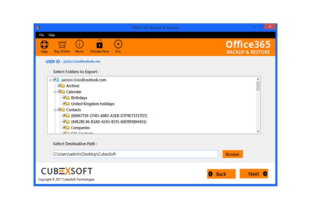Click the folder list scrollbar up arrow

pyautogui.click(x=258, y=79)
